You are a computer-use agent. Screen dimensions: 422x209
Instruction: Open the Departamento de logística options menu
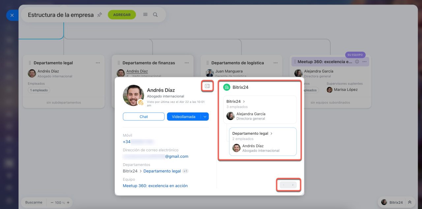[276, 63]
